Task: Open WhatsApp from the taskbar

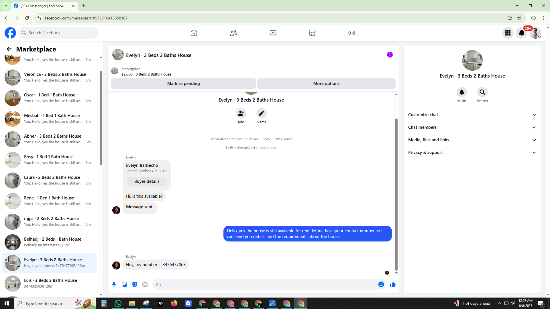Action: click(118, 303)
